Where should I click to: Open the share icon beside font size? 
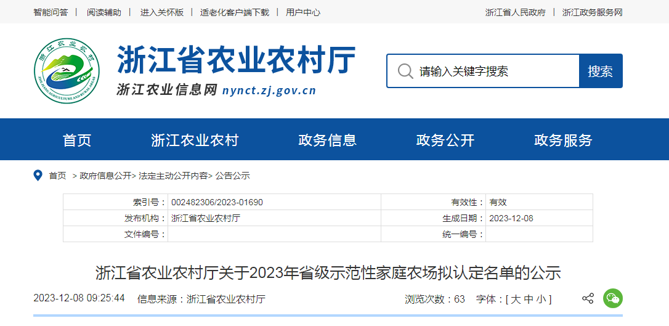[588, 299]
